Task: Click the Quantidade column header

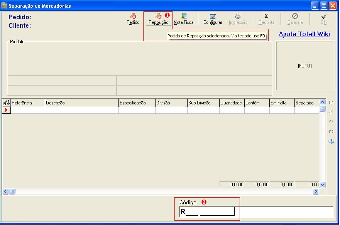Action: tap(232, 103)
